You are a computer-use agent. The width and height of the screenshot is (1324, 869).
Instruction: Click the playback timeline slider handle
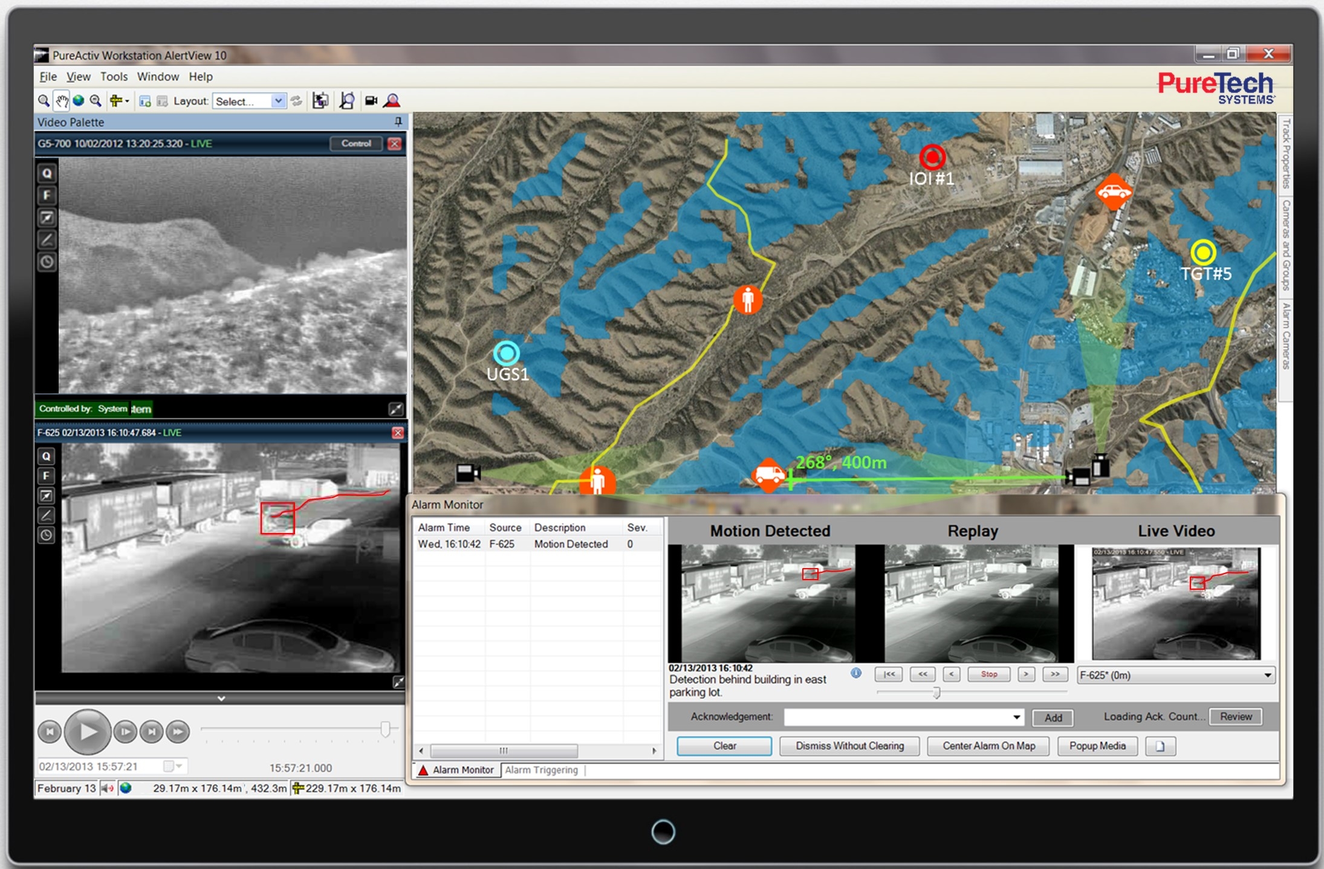point(385,729)
